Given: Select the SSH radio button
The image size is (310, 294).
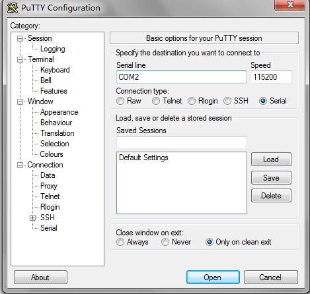Looking at the screenshot, I should point(227,101).
